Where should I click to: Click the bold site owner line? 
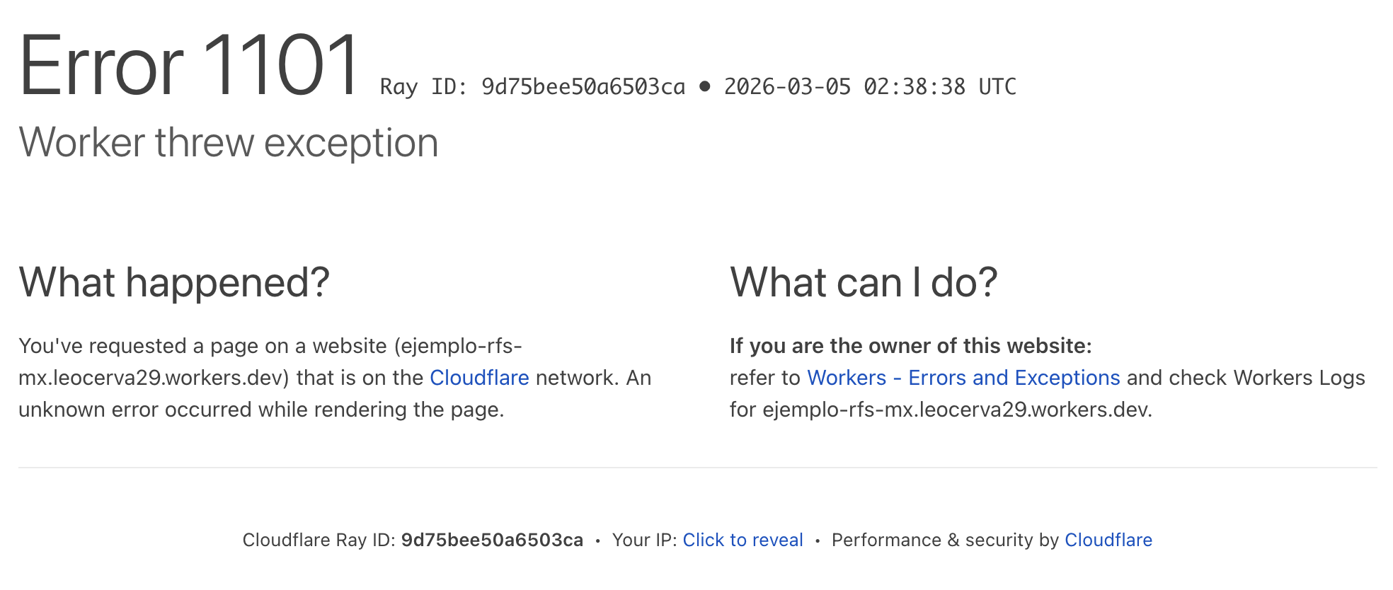pyautogui.click(x=910, y=346)
